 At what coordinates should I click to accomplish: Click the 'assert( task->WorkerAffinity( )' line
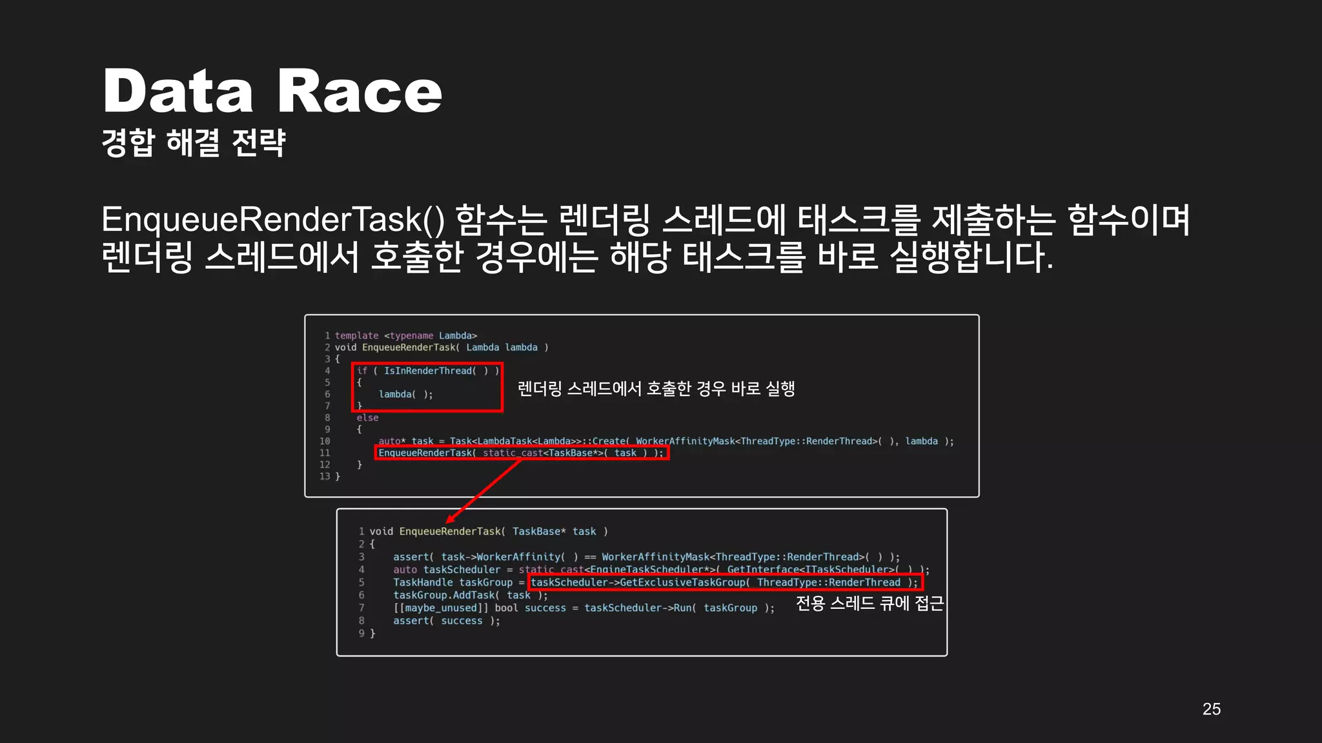pos(646,557)
